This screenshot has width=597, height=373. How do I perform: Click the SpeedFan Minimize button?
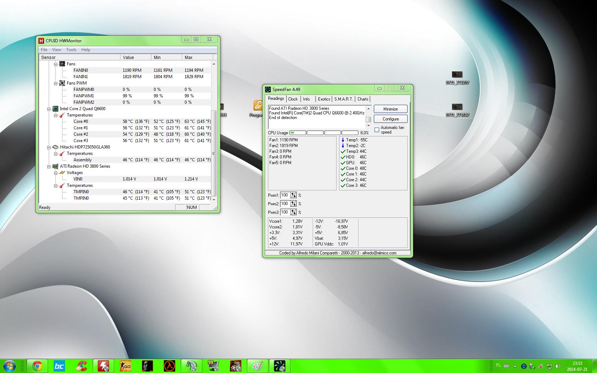(x=391, y=109)
